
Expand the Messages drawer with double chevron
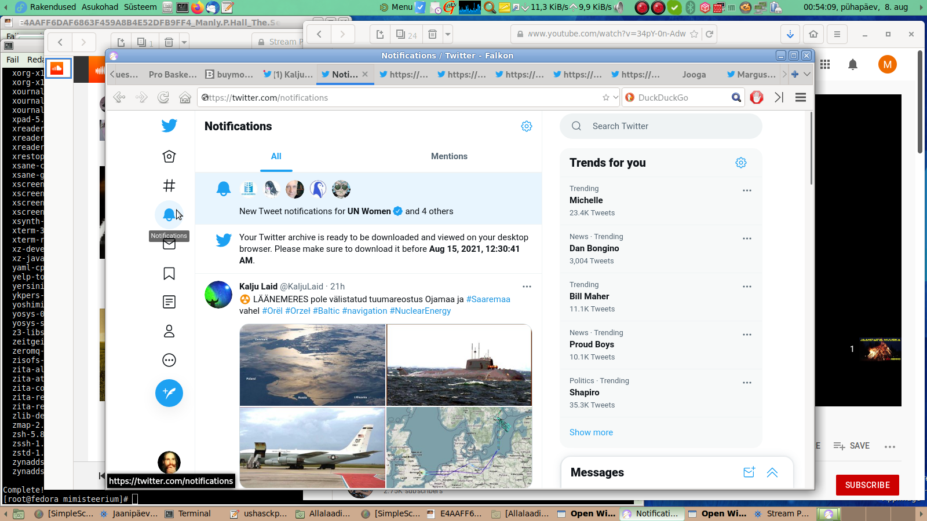tap(772, 472)
